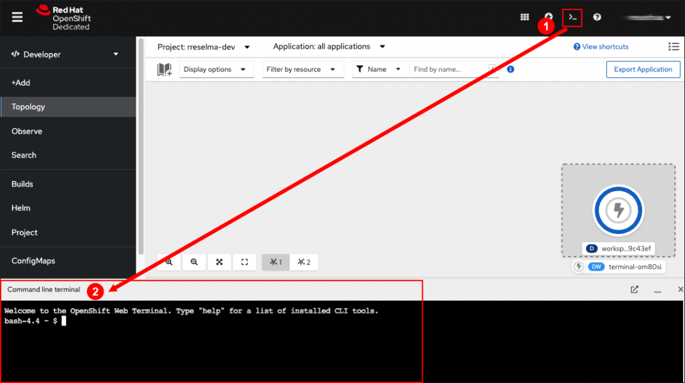
Task: Open terminal in a new tab
Action: pyautogui.click(x=634, y=290)
